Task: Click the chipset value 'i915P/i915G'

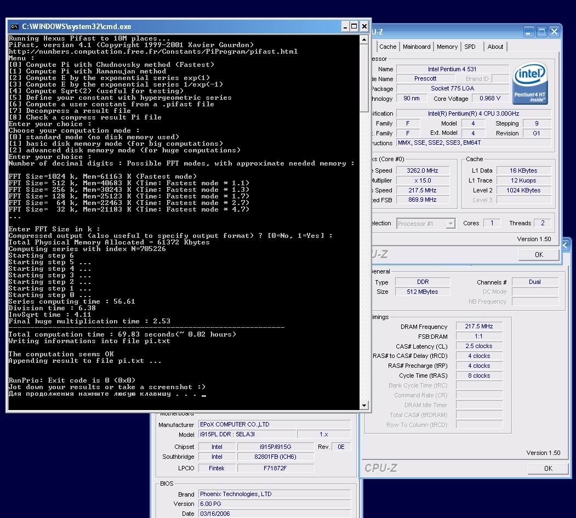Action: tap(276, 447)
